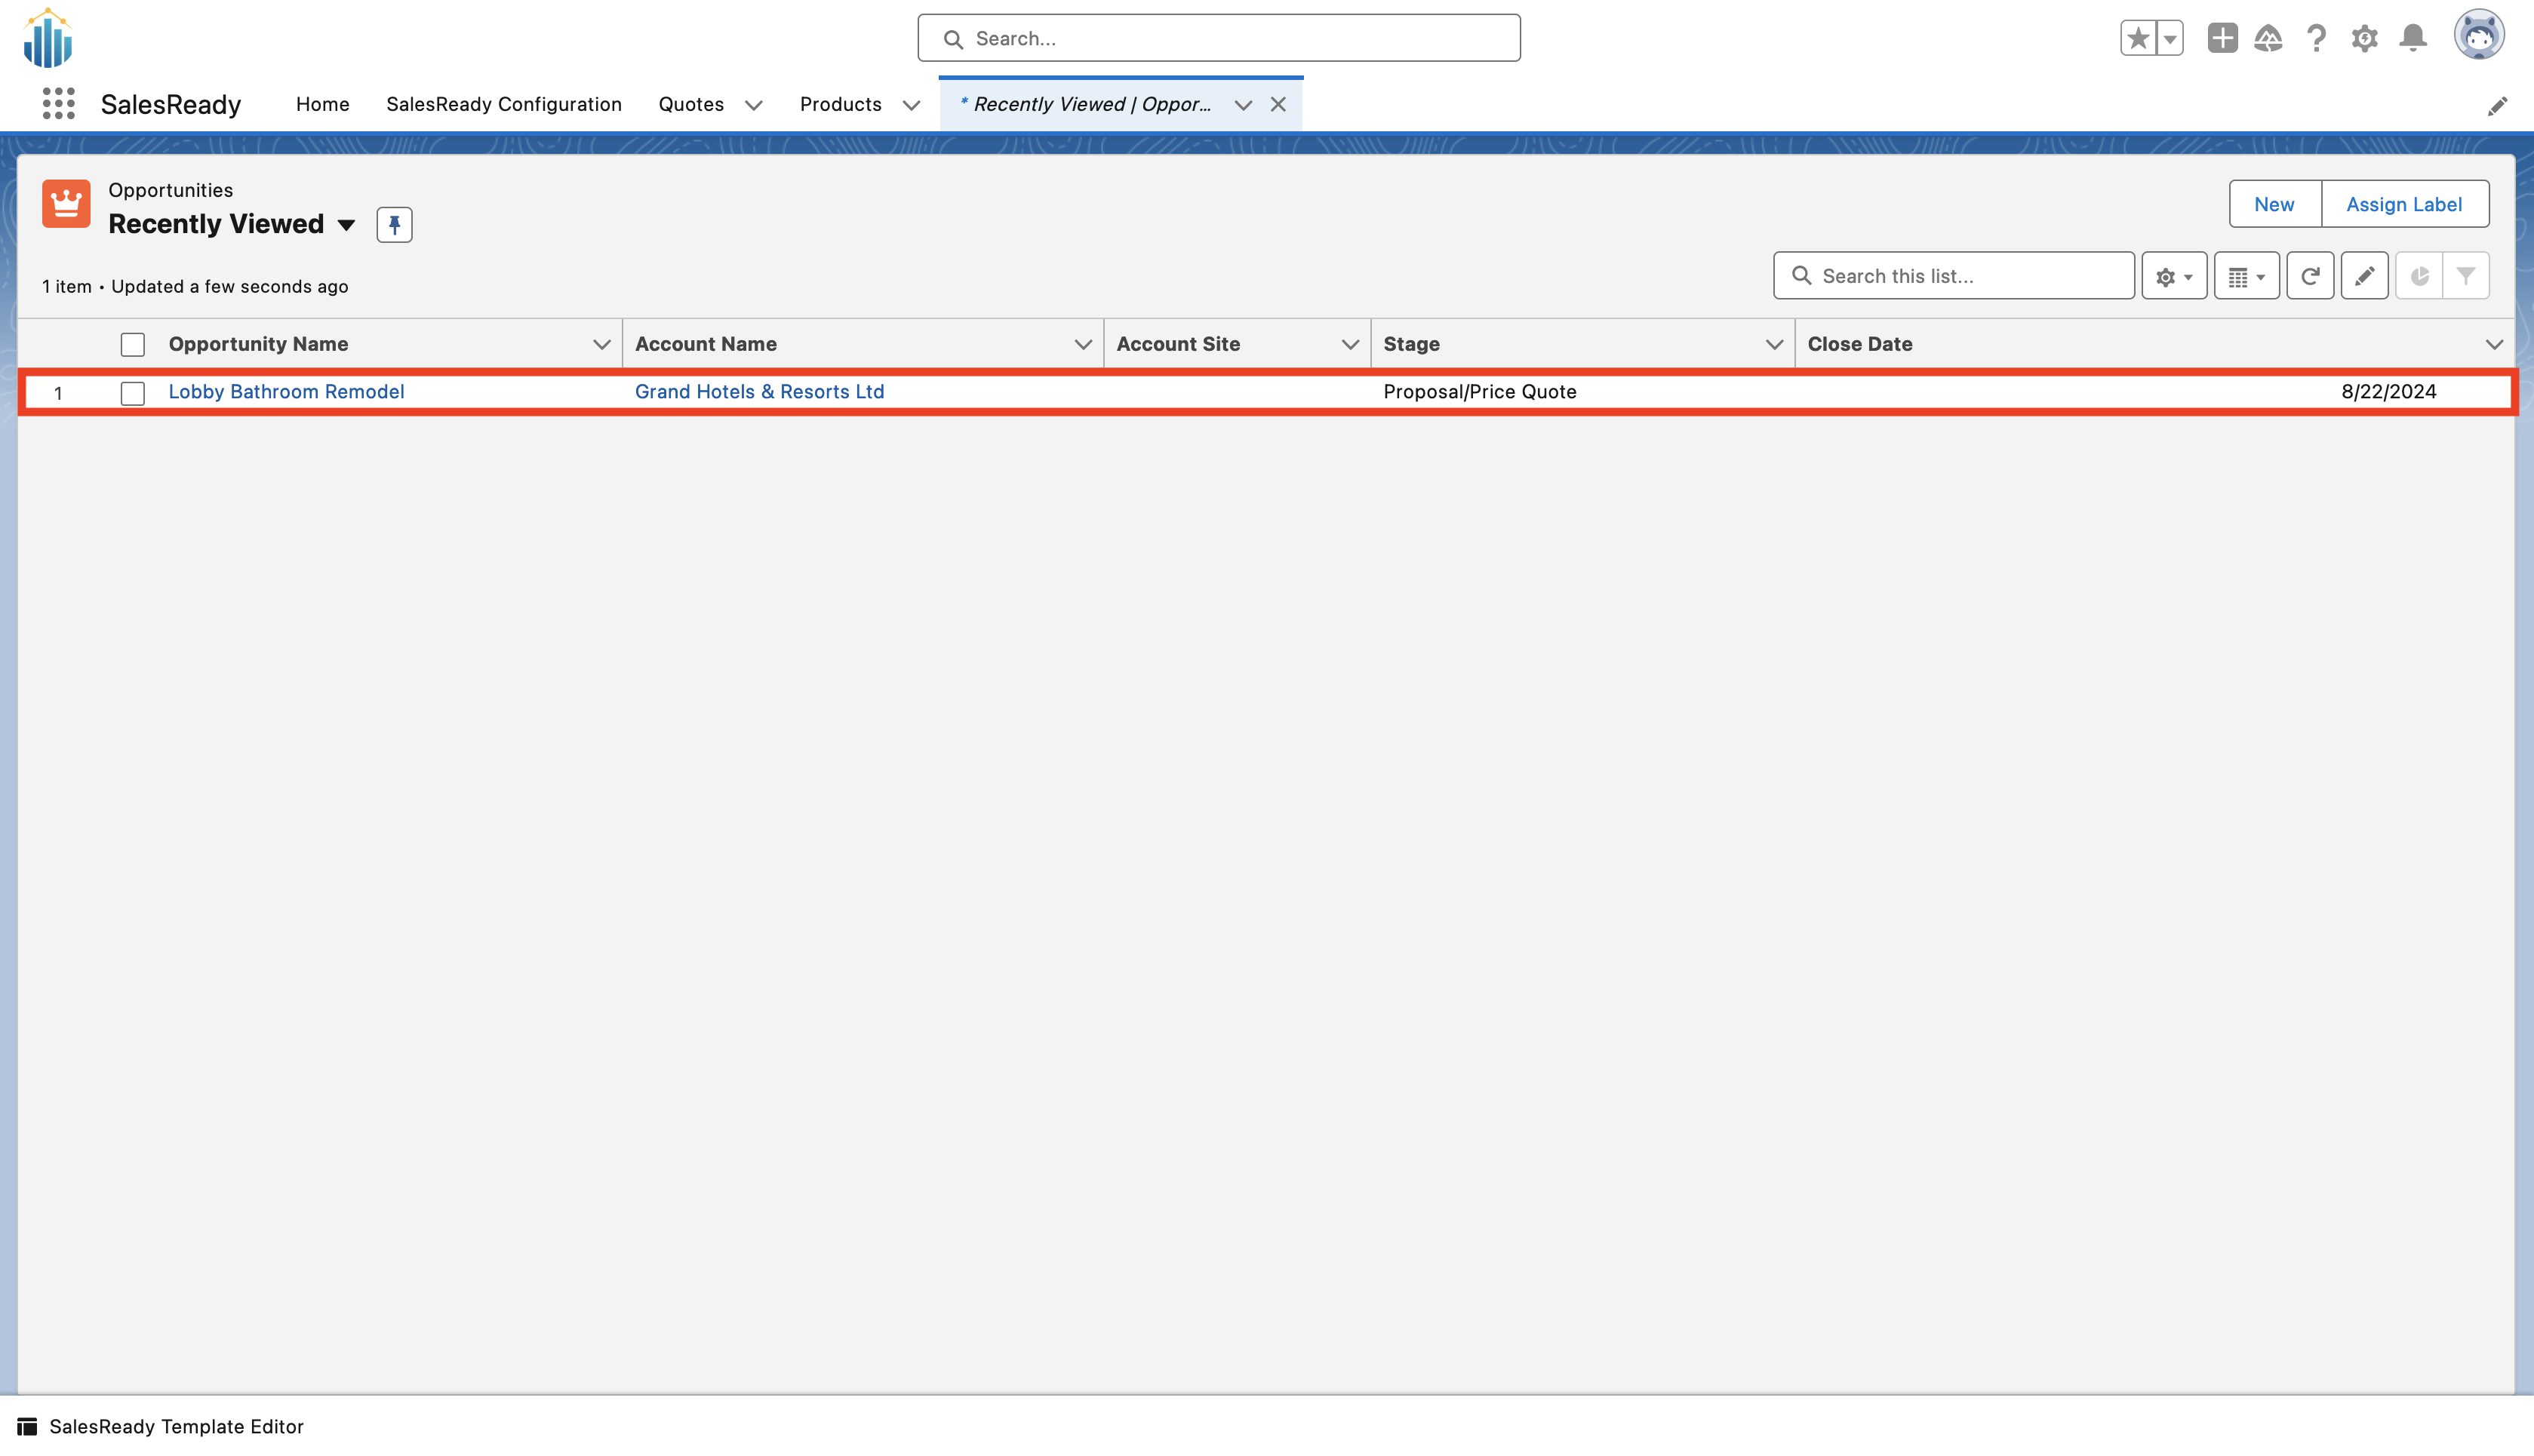Check the select all rows checkbox
The width and height of the screenshot is (2534, 1456).
133,345
